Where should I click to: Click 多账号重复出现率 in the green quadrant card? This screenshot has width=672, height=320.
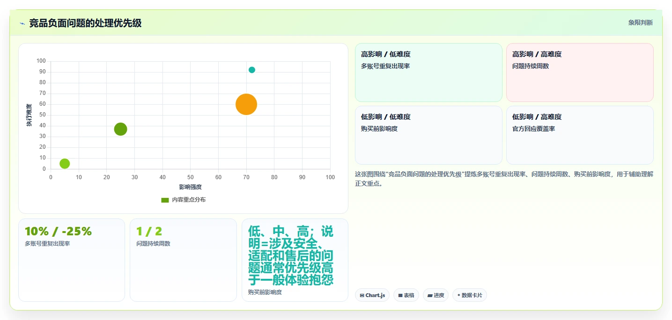(x=385, y=66)
